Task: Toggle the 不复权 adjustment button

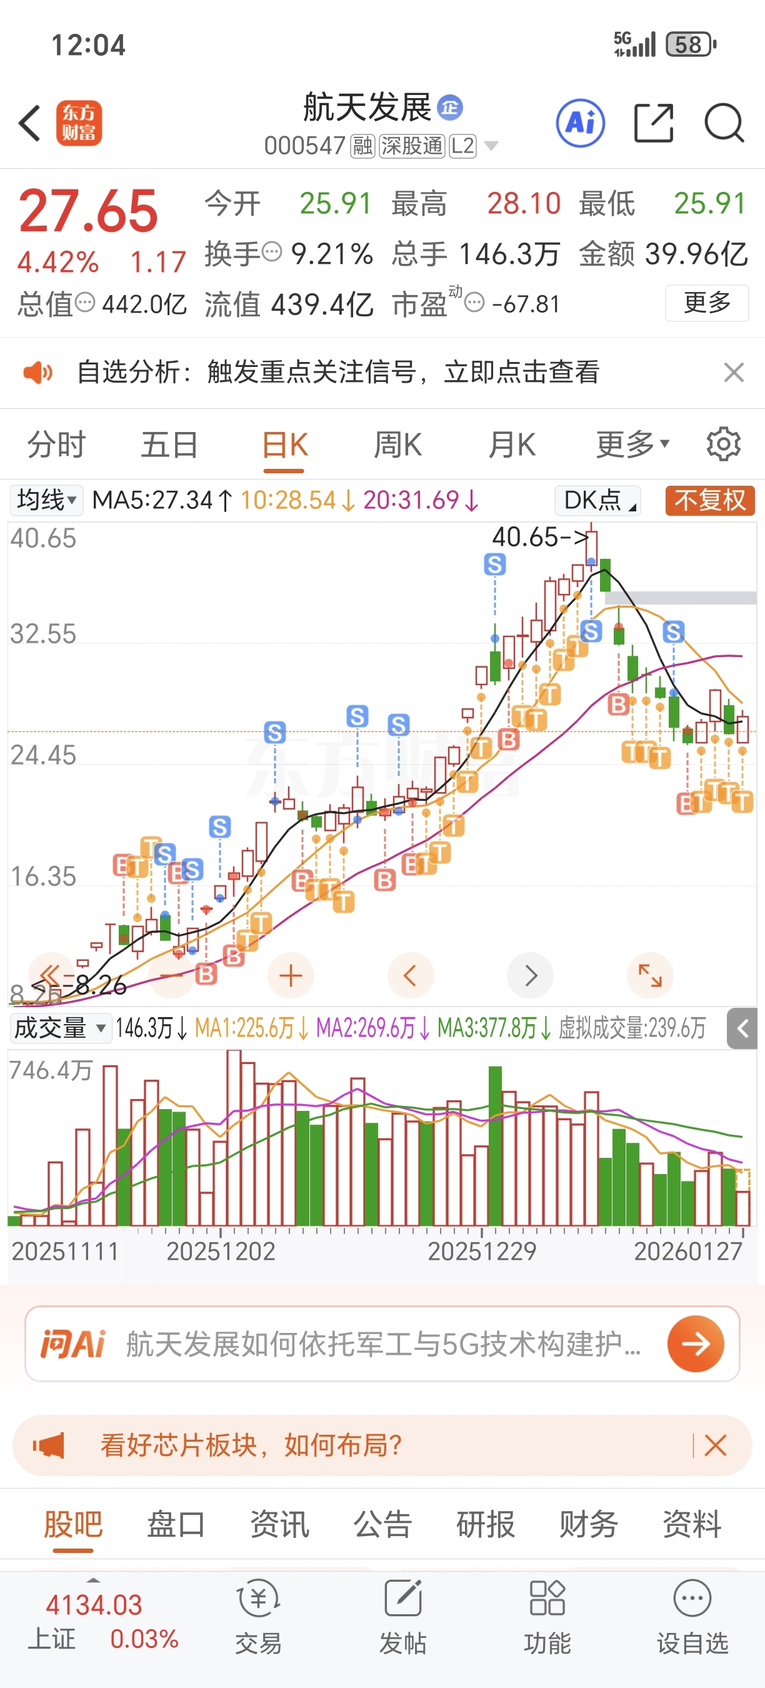Action: point(710,500)
